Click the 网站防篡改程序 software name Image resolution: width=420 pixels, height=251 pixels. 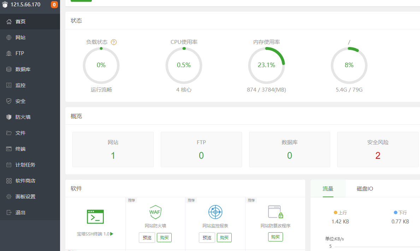pos(276,226)
